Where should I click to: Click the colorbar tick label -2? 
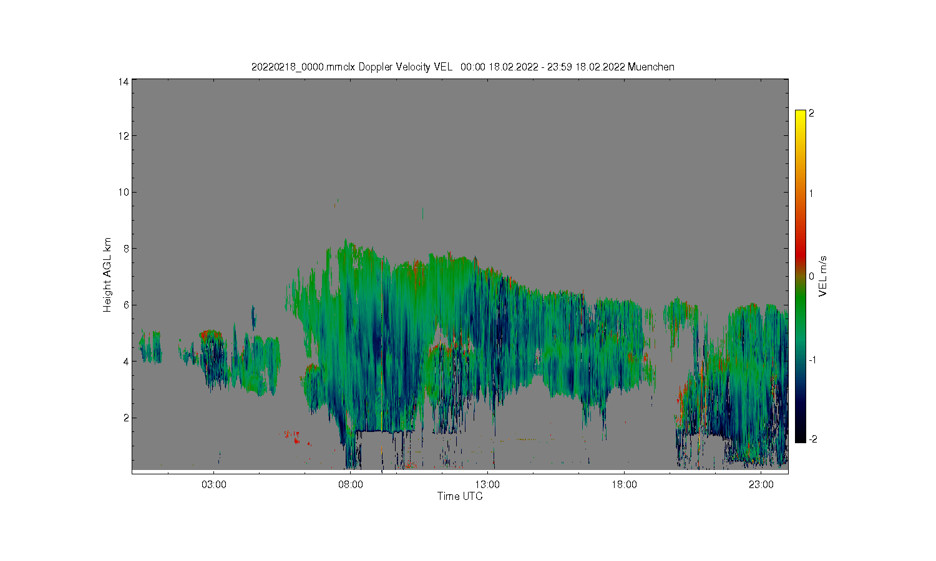(x=813, y=439)
